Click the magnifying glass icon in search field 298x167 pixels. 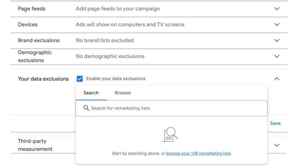point(86,108)
